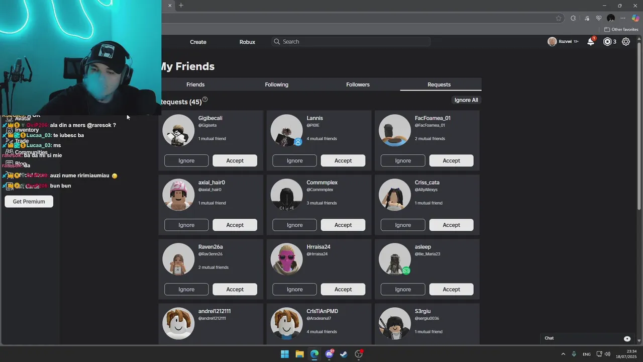Click the green in-game badge on asleep avatar
Image resolution: width=643 pixels, height=362 pixels.
click(x=406, y=271)
